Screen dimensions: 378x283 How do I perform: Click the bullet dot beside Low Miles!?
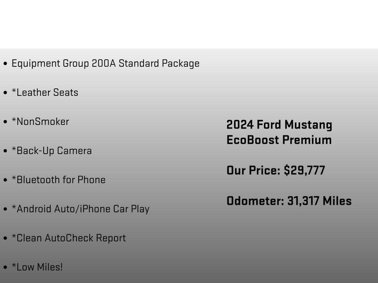pyautogui.click(x=5, y=268)
